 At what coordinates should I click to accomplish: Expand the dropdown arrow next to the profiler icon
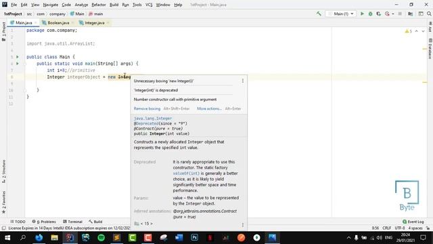click(x=393, y=14)
